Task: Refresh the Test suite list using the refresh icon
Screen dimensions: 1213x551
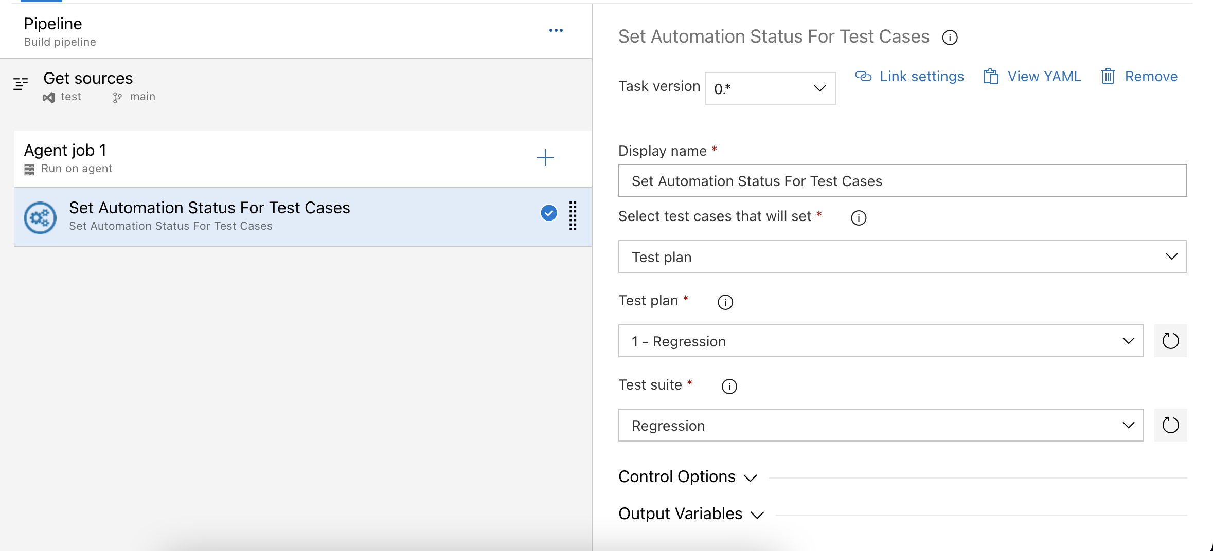Action: (1171, 425)
